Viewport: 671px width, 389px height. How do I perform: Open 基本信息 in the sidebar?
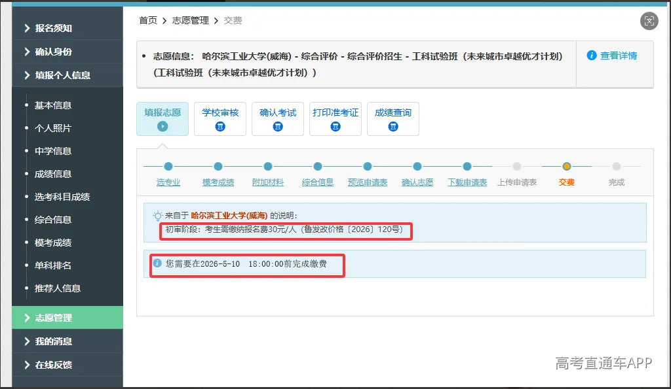[x=53, y=105]
